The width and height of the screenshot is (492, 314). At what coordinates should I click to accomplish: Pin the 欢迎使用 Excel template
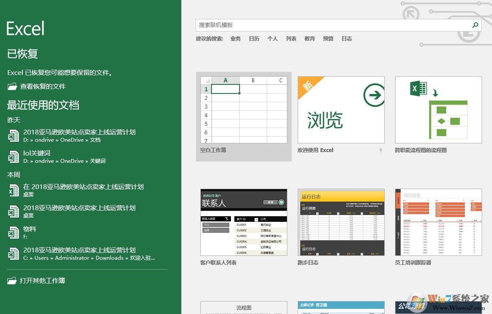380,150
